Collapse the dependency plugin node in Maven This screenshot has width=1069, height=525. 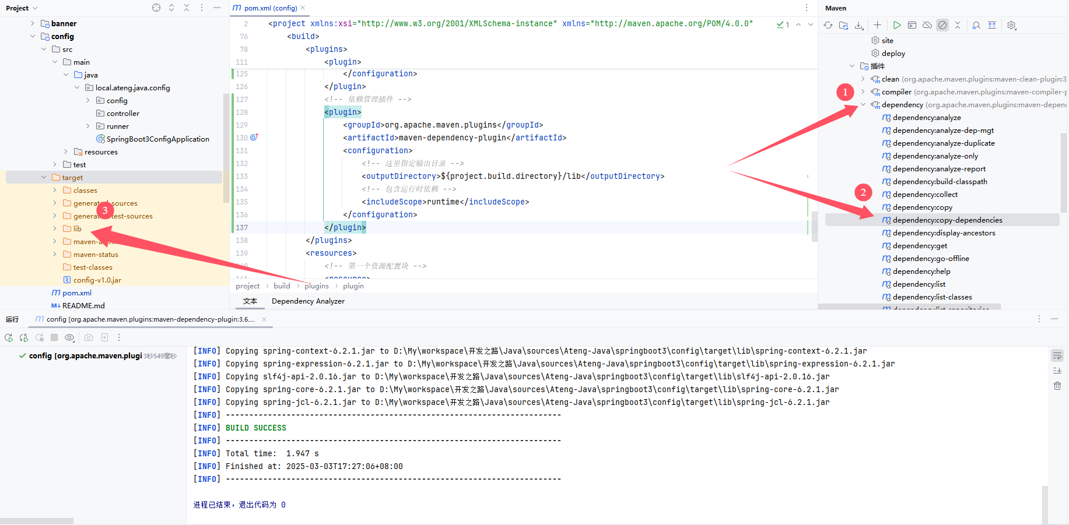coord(863,105)
